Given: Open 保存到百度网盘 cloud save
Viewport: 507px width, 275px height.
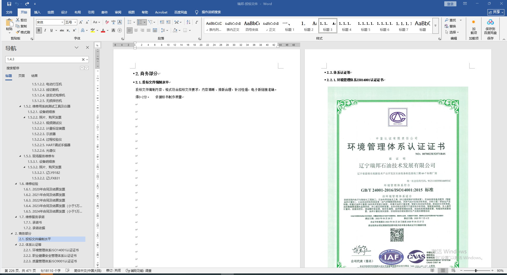Looking at the screenshot, I should point(490,27).
